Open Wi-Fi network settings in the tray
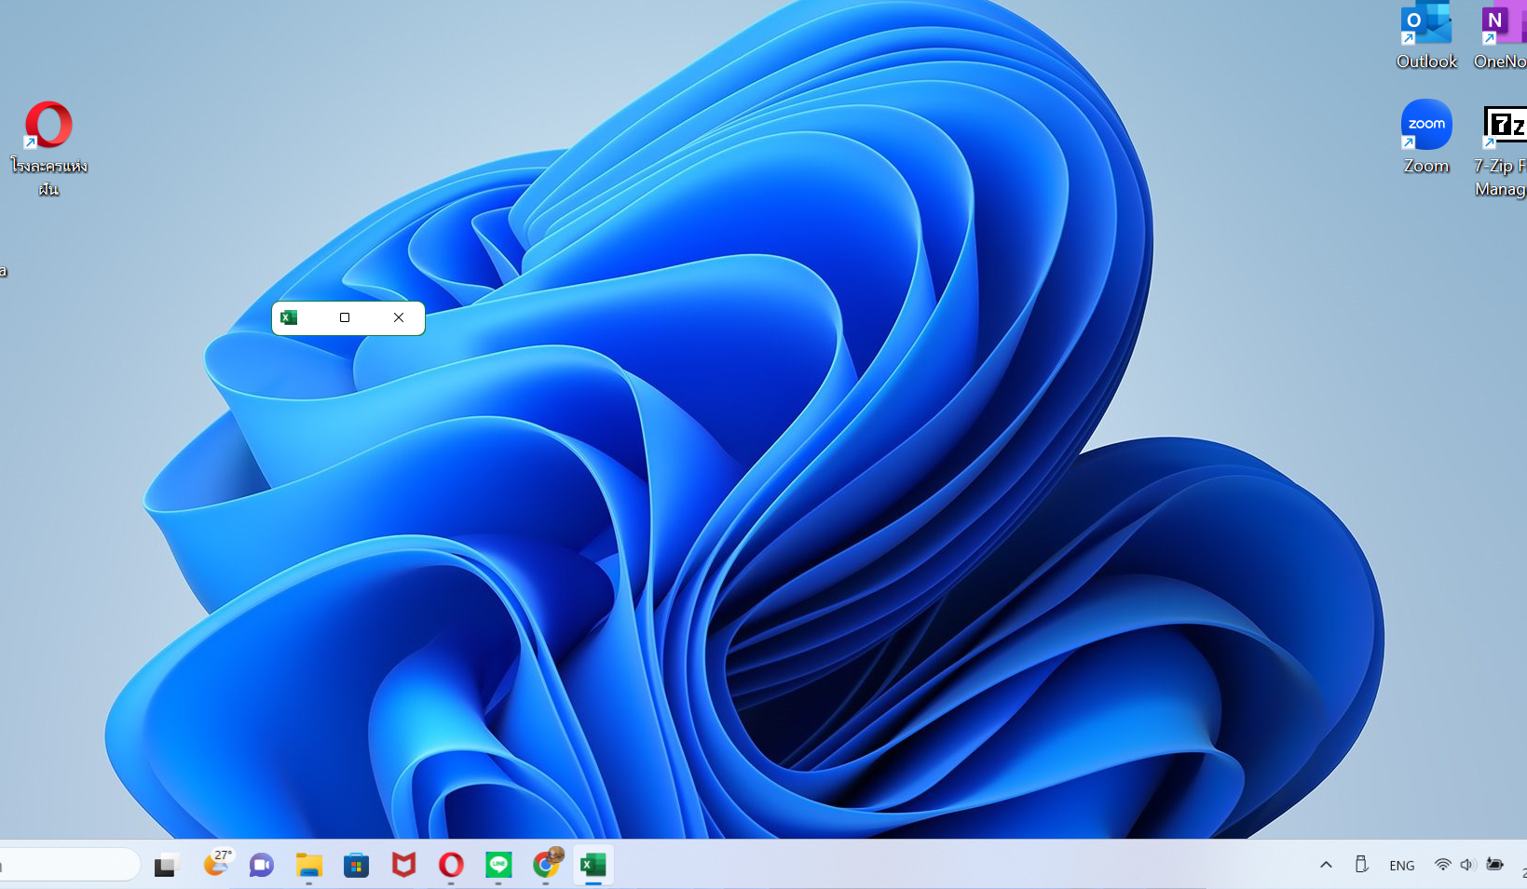Screen dimensions: 1527x889 (x=1443, y=865)
